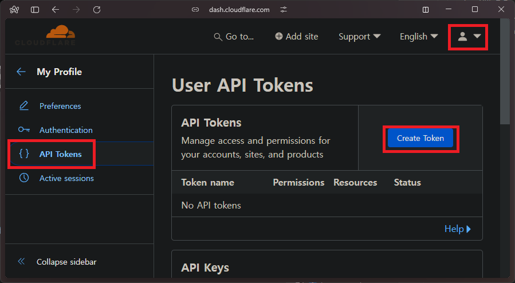Go back with browser back arrow
The height and width of the screenshot is (283, 515).
(x=56, y=10)
